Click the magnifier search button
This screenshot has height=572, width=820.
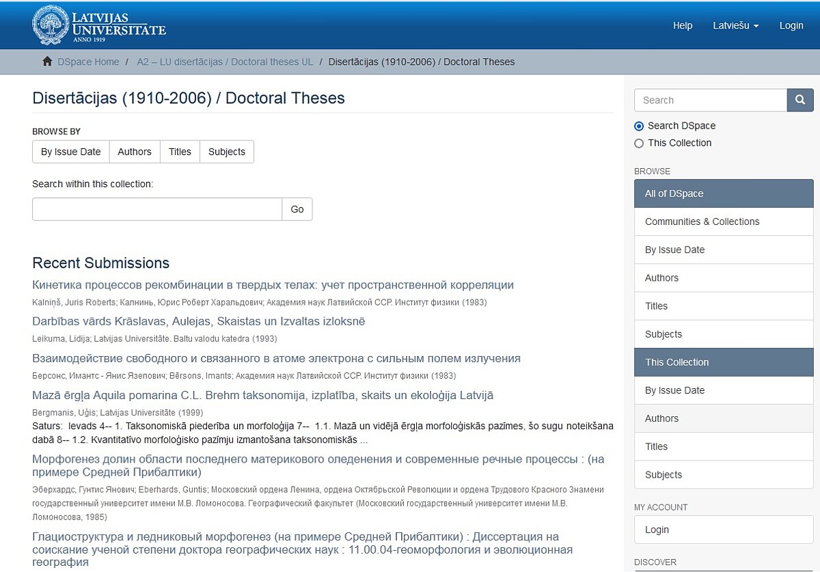[x=800, y=100]
